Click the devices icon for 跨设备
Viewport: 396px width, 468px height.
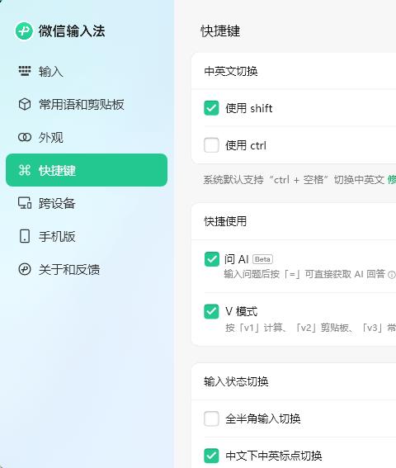point(25,203)
